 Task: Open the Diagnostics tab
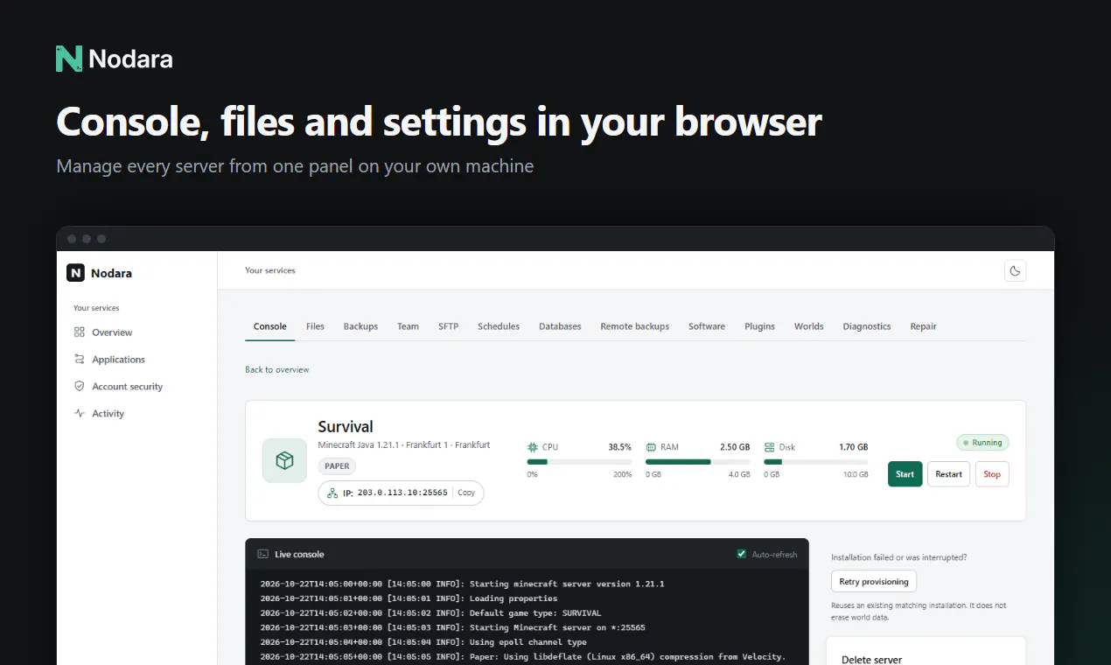(x=867, y=326)
